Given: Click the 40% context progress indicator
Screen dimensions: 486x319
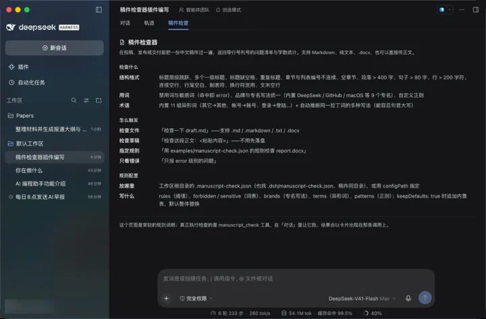Looking at the screenshot, I should [373, 314].
